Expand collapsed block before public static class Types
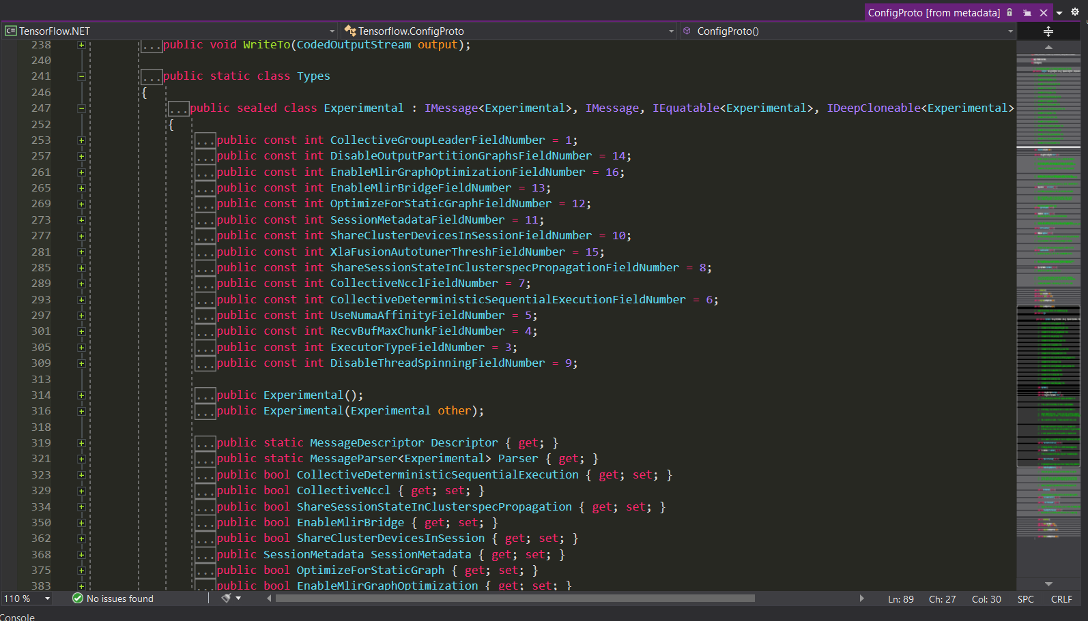 point(151,76)
